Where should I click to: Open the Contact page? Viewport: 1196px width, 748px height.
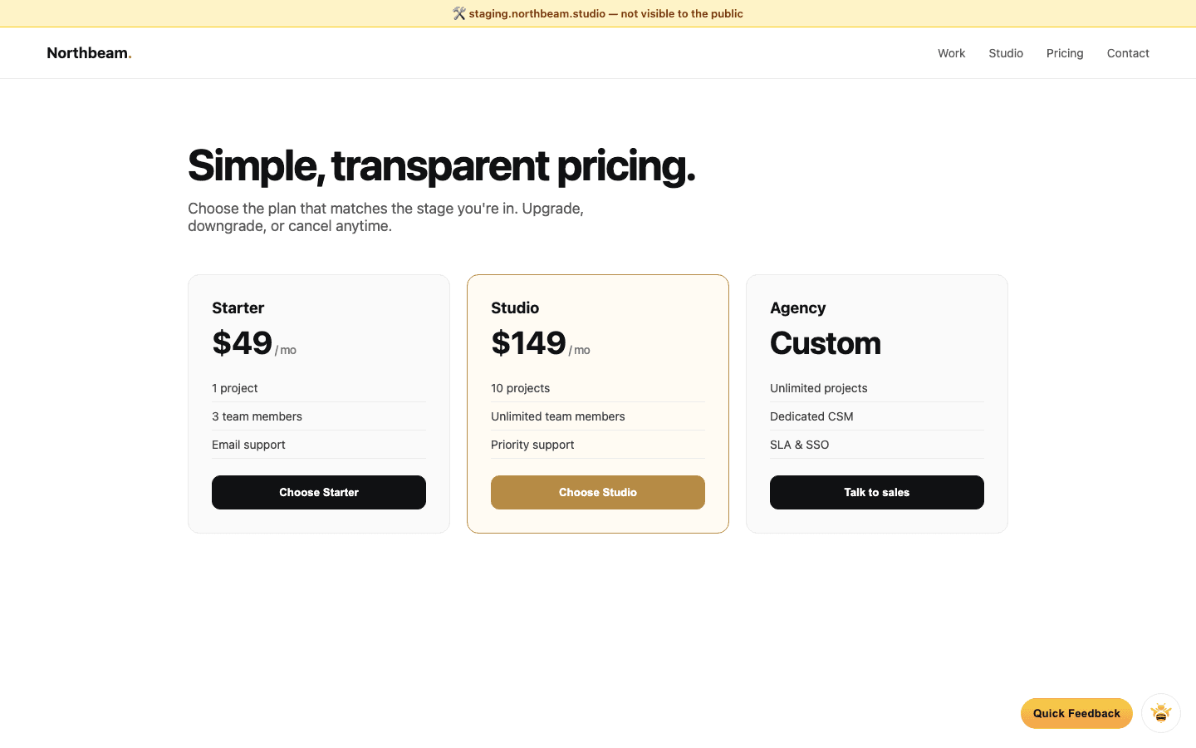tap(1128, 52)
